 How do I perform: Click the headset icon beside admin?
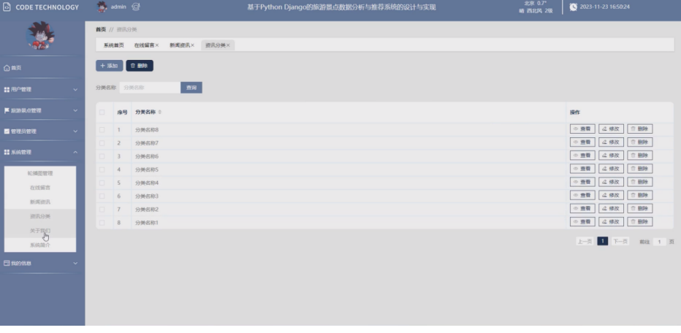[136, 7]
